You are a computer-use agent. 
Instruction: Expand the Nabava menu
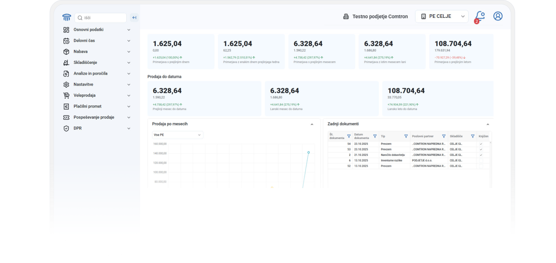[x=97, y=52]
